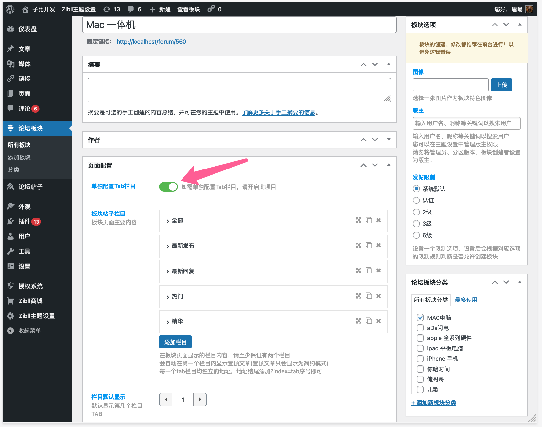The width and height of the screenshot is (542, 427).
Task: Expand the 作者 panel
Action: tap(388, 140)
